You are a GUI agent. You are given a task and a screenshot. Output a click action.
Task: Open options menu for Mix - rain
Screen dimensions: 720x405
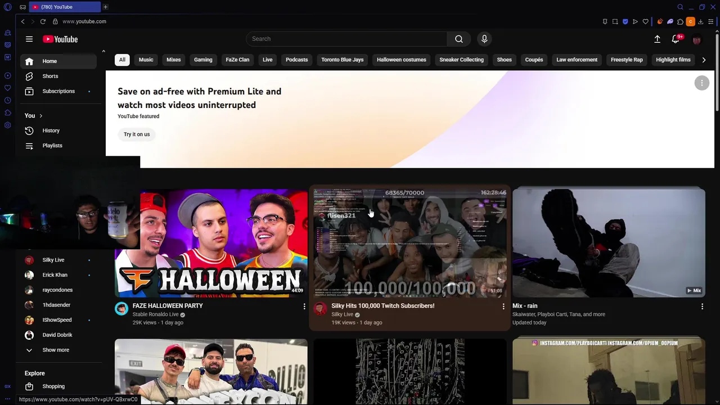[702, 307]
